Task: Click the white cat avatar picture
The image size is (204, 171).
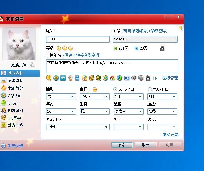Action: click(x=19, y=44)
